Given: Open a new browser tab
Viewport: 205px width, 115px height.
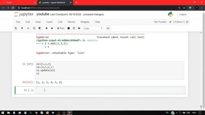Looking at the screenshot, I should point(76,3).
